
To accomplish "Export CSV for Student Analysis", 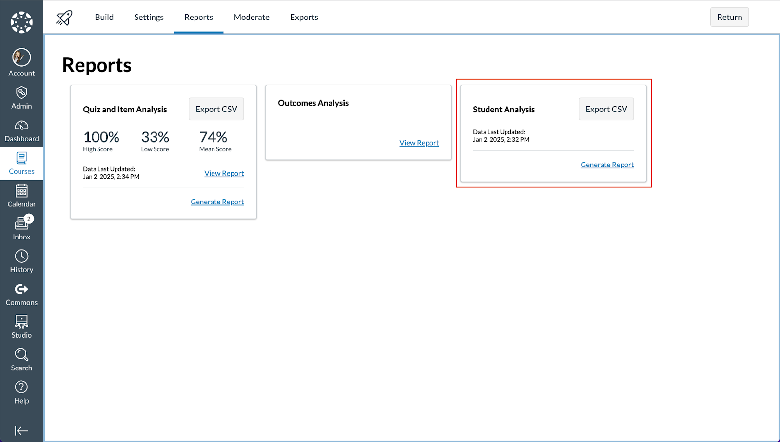I will (x=606, y=109).
